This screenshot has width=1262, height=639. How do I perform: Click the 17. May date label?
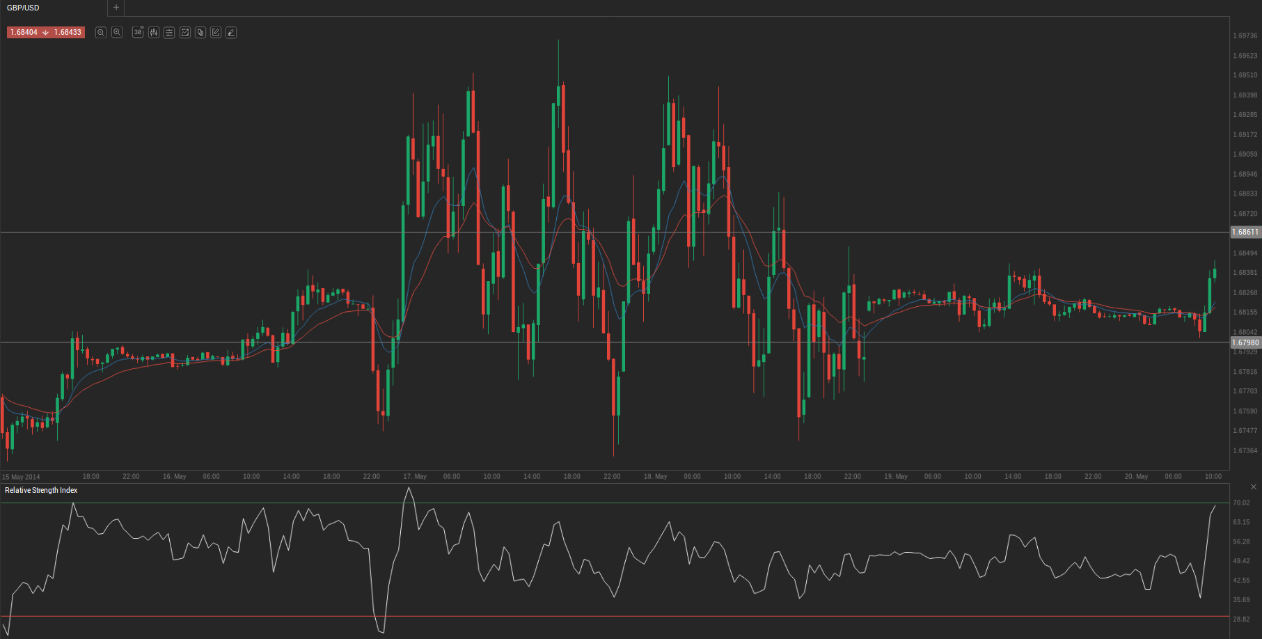click(x=415, y=477)
